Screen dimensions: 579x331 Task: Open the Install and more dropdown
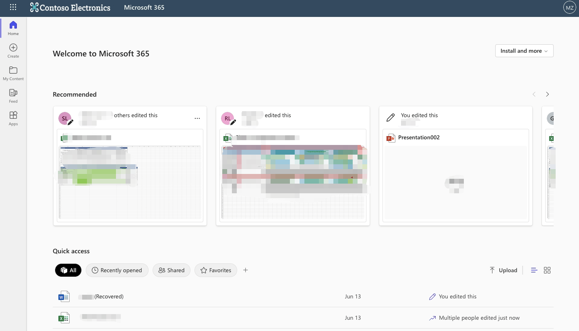[x=524, y=51]
